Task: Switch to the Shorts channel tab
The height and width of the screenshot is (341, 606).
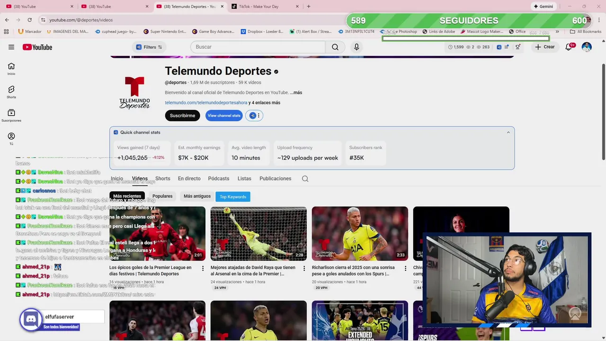Action: coord(162,179)
